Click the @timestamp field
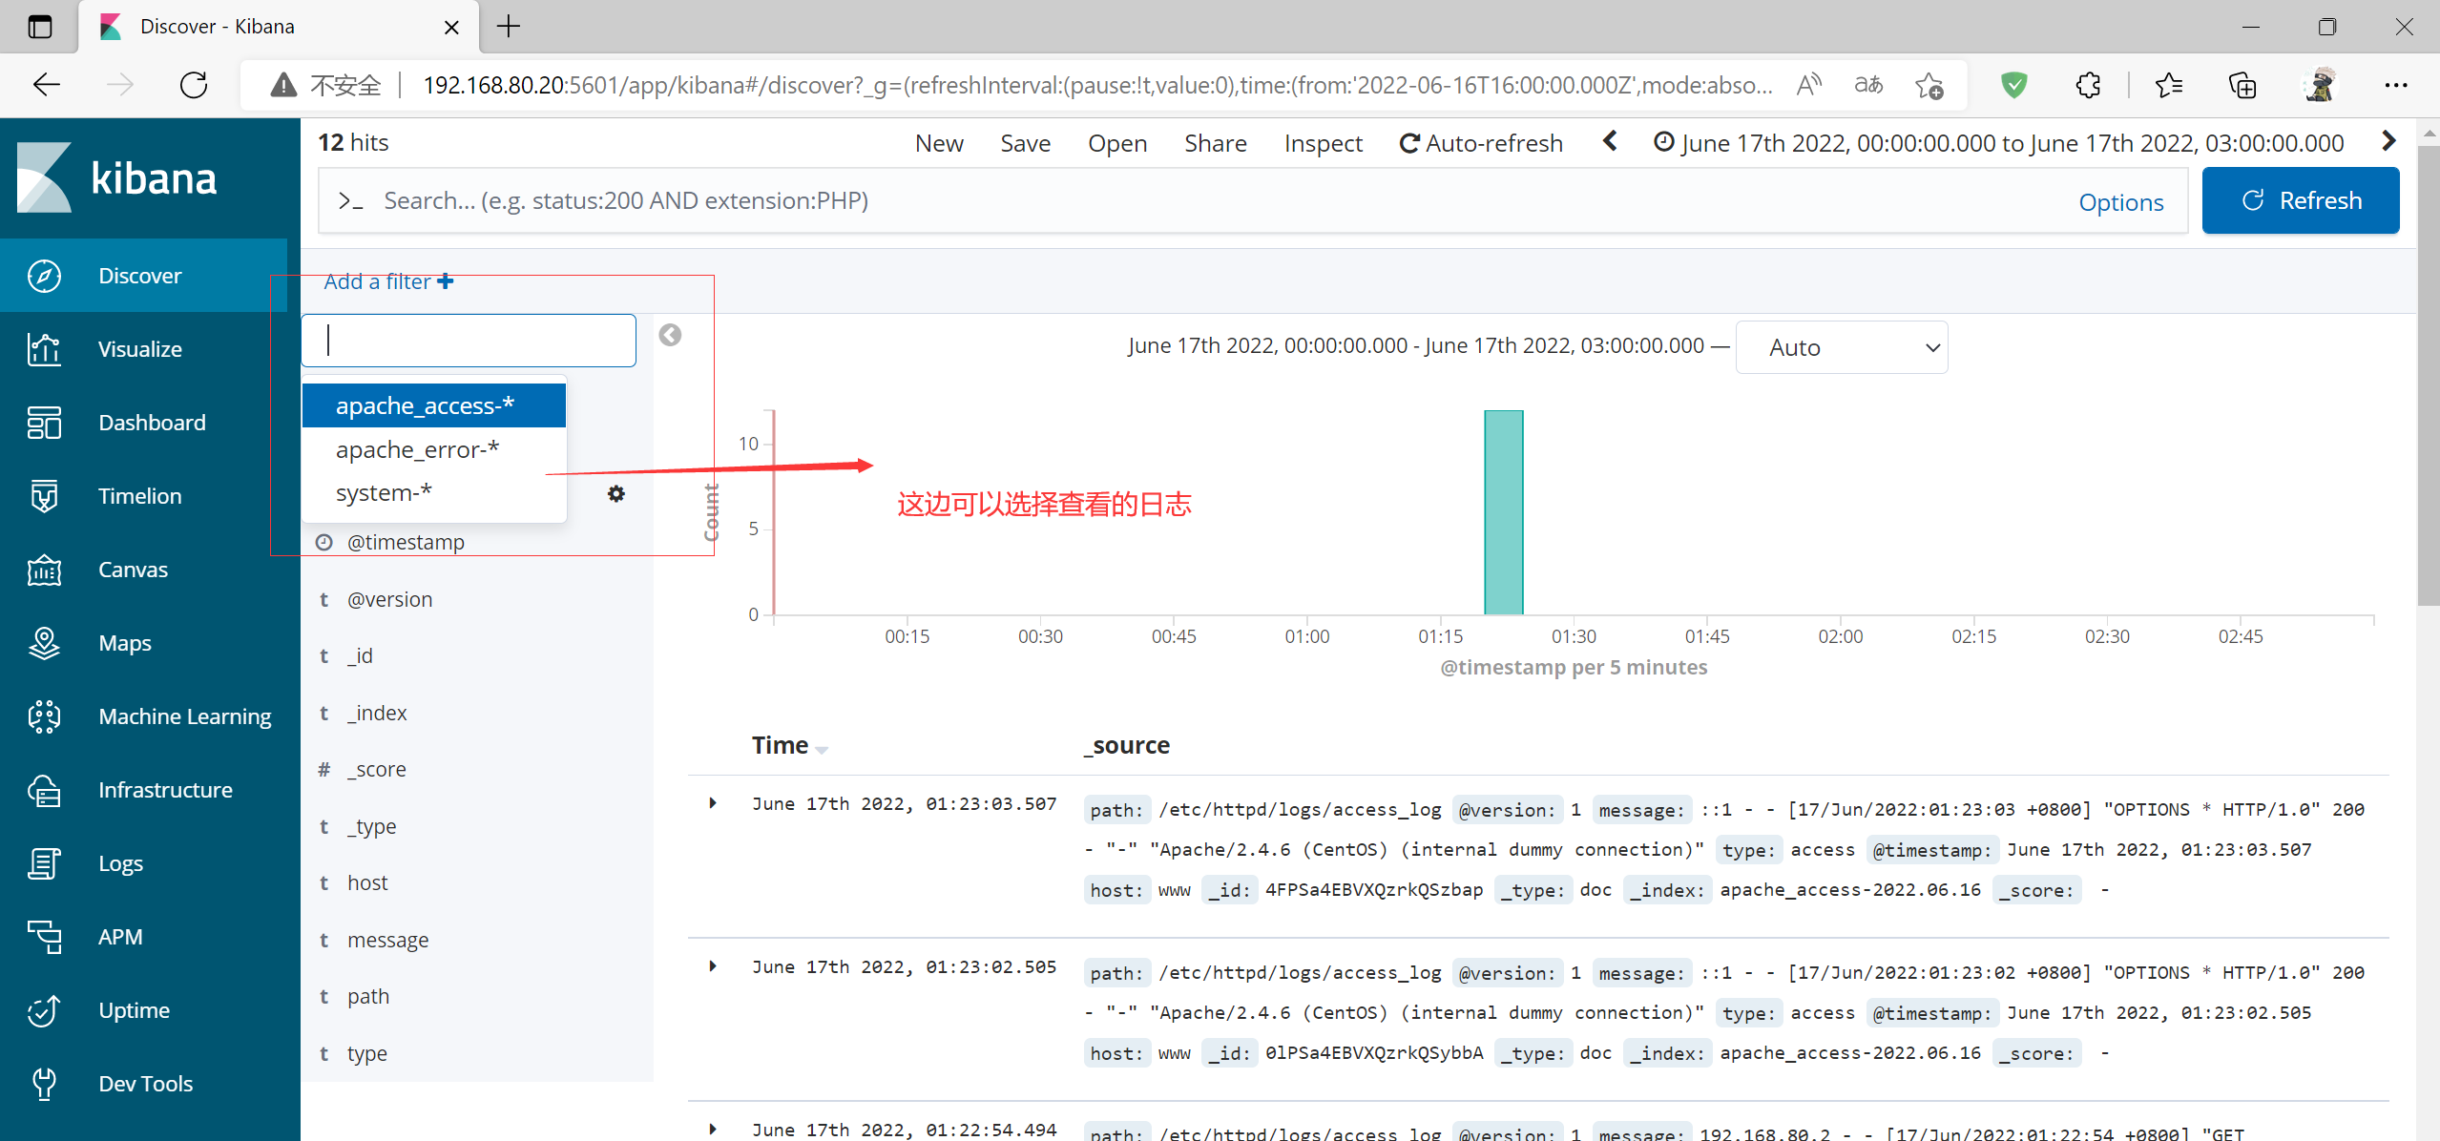 406,542
